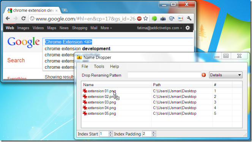
Task: Click the Index Start input box
Action: [x=104, y=134]
